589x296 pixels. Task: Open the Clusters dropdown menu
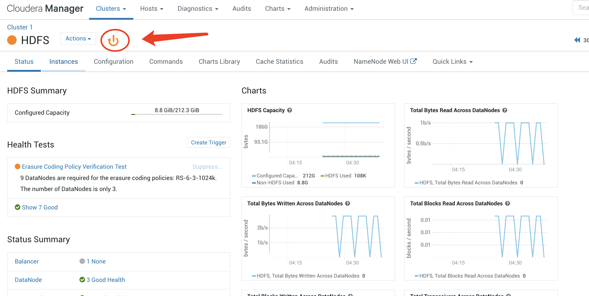coord(111,8)
